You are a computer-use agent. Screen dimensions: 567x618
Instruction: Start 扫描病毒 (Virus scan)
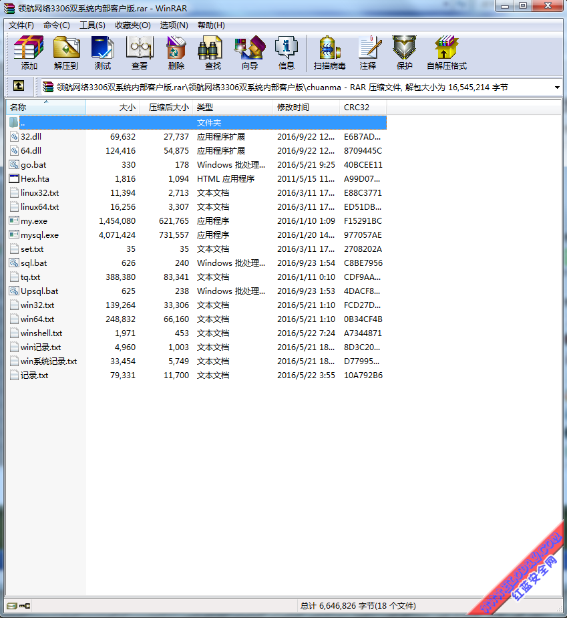[330, 53]
